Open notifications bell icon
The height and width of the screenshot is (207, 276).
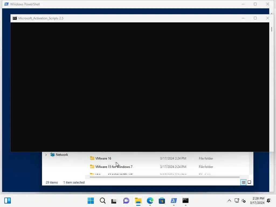(269, 201)
